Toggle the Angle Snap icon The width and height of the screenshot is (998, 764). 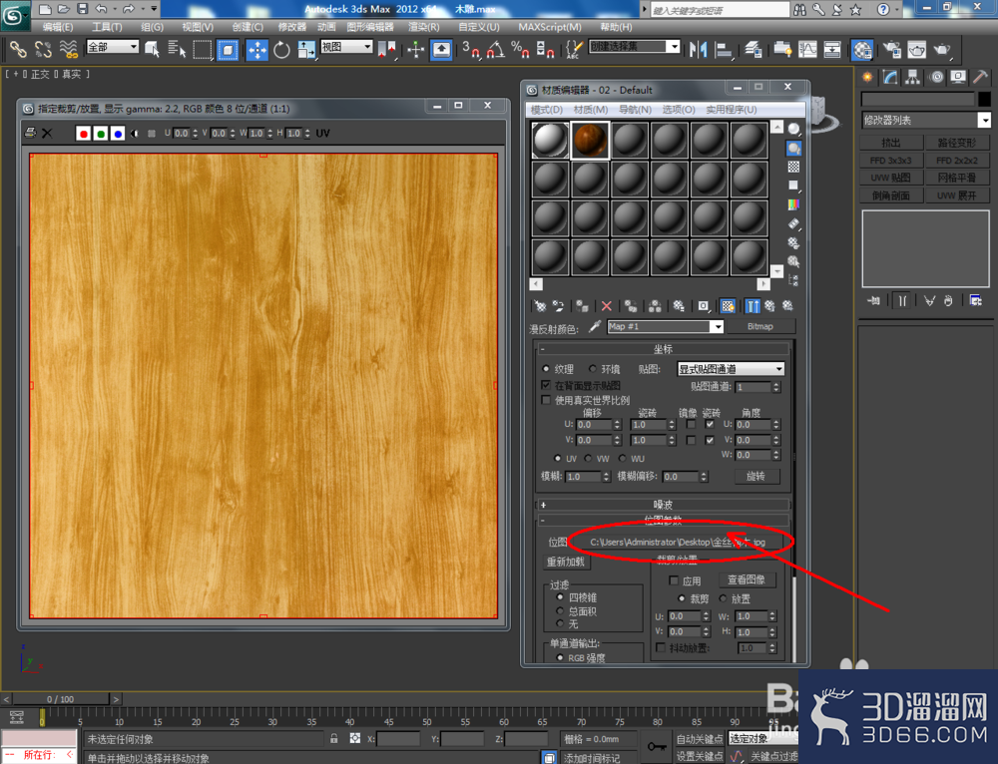(x=495, y=49)
